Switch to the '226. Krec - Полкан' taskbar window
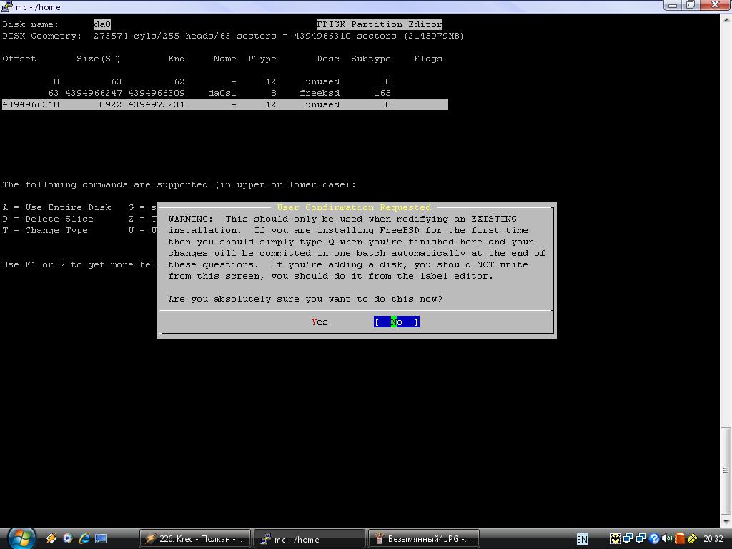 pos(195,539)
